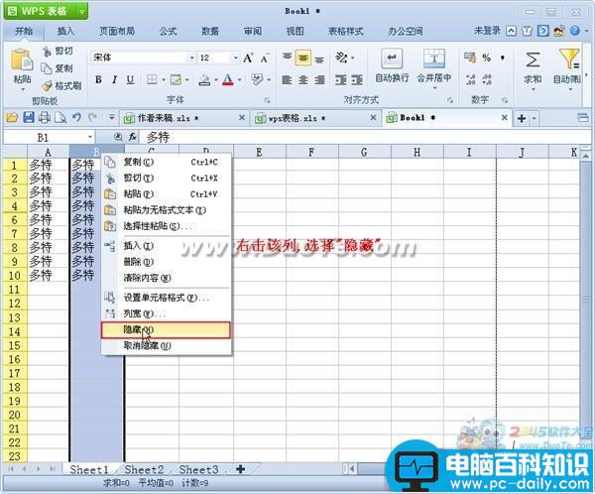Image resolution: width=595 pixels, height=494 pixels.
Task: Click the Cut (剪切) ribbon button
Action: pyautogui.click(x=58, y=51)
